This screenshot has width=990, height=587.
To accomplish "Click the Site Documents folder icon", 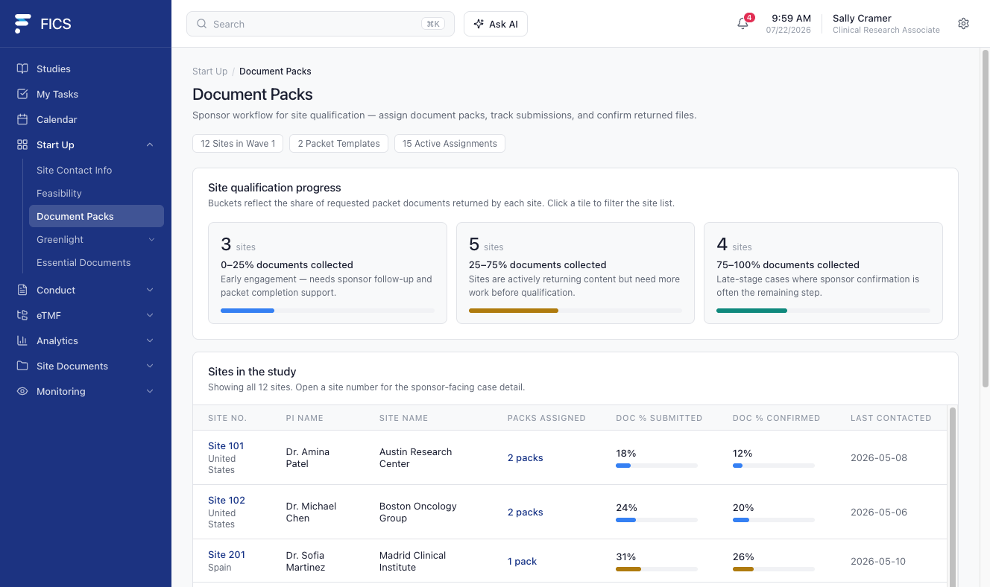I will coord(22,366).
